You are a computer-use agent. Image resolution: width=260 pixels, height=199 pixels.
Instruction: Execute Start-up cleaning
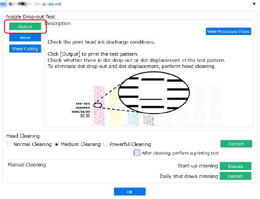[235, 166]
